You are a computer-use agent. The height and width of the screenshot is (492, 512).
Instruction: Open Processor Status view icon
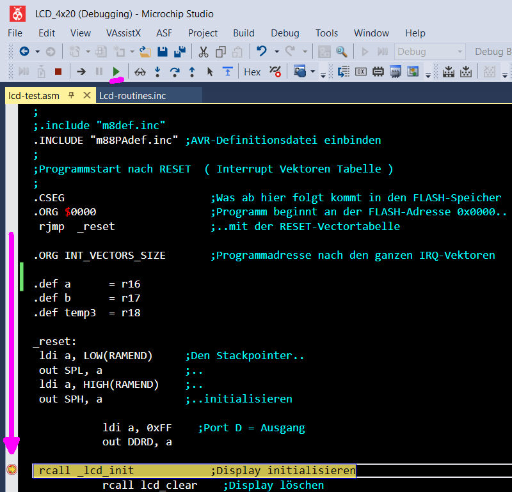(x=396, y=72)
